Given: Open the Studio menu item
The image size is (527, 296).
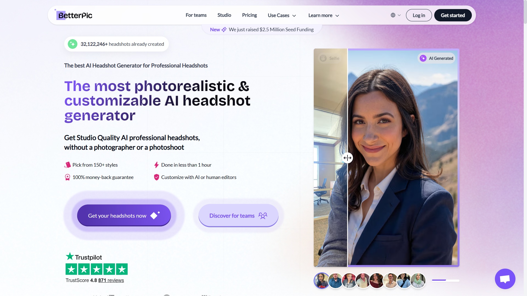Looking at the screenshot, I should 224,15.
